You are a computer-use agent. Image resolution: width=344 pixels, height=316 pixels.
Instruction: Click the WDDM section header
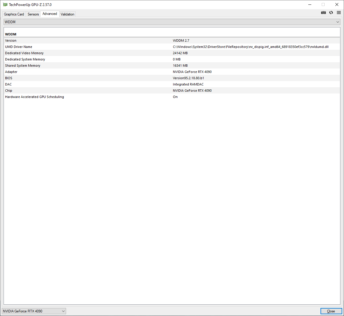pyautogui.click(x=11, y=34)
